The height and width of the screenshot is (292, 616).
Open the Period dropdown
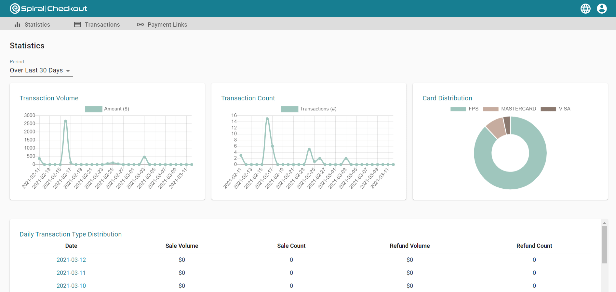point(41,70)
